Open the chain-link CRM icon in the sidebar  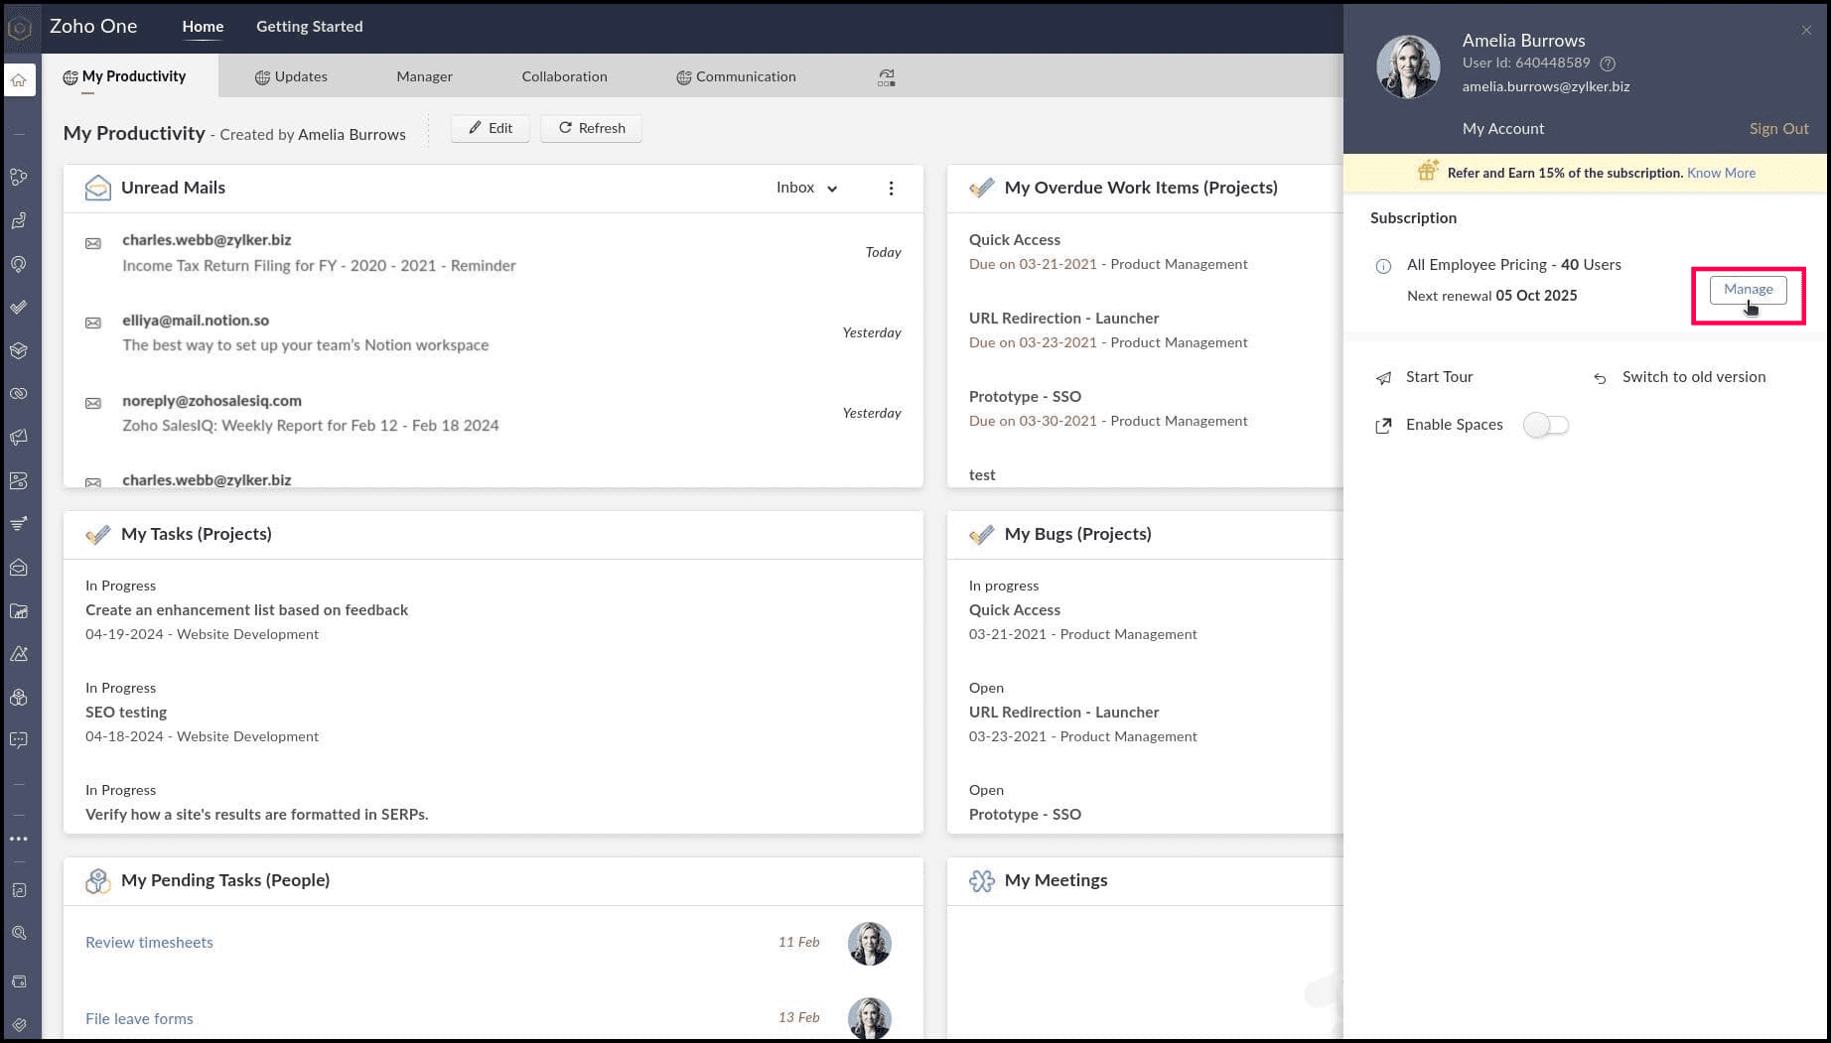pos(19,394)
